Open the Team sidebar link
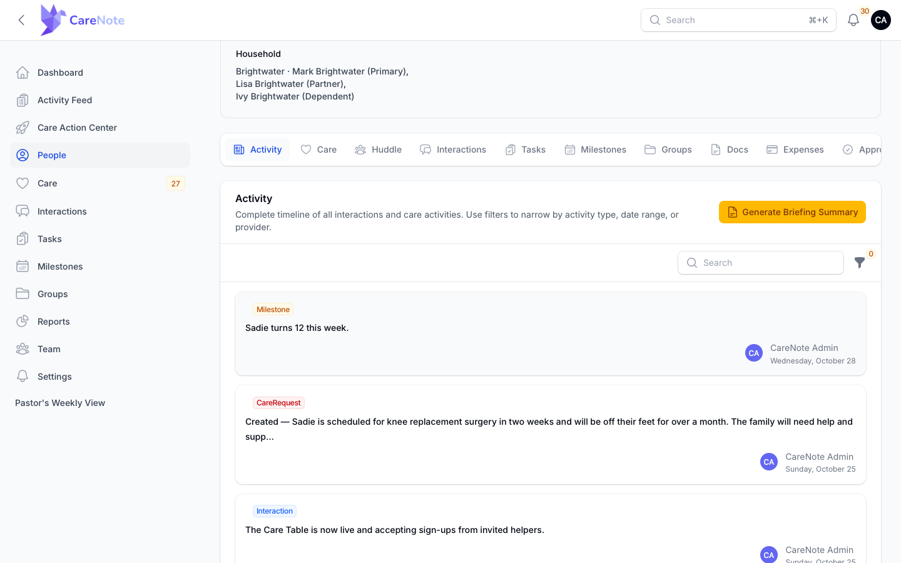The width and height of the screenshot is (901, 563). pos(100,349)
